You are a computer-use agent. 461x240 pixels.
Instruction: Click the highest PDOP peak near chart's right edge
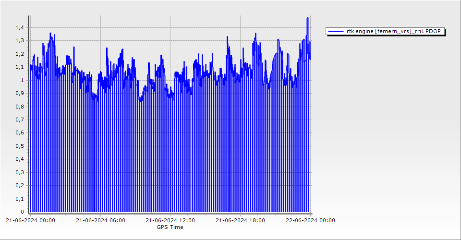(307, 18)
